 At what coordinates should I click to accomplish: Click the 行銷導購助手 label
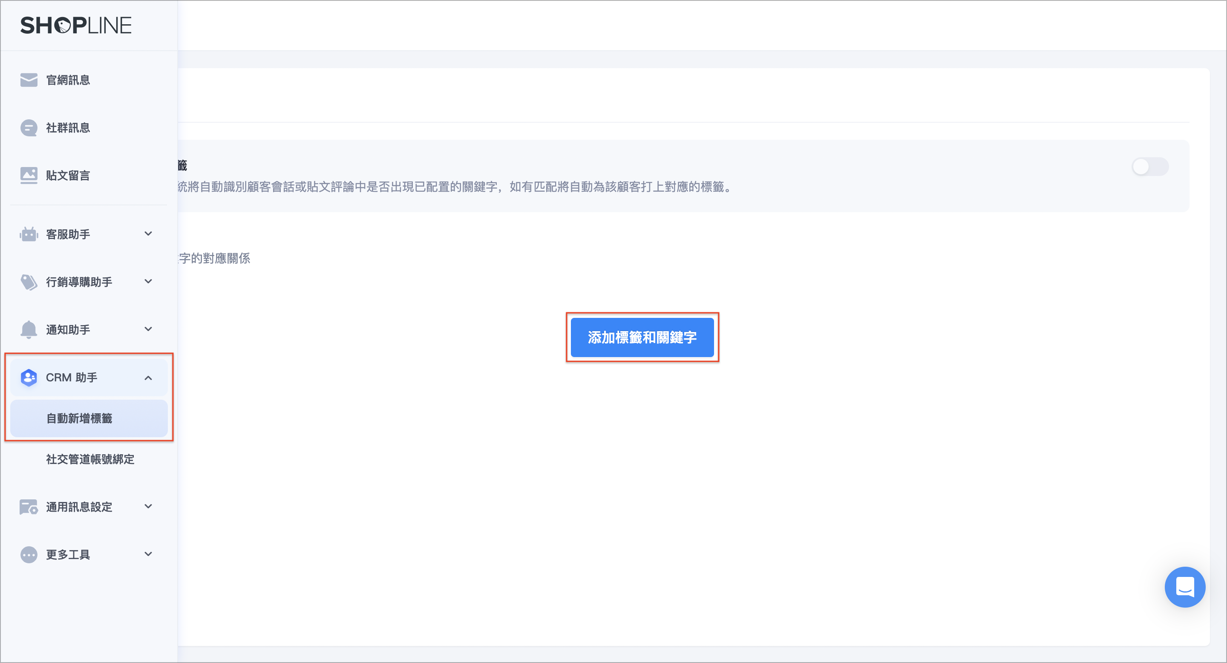tap(79, 282)
